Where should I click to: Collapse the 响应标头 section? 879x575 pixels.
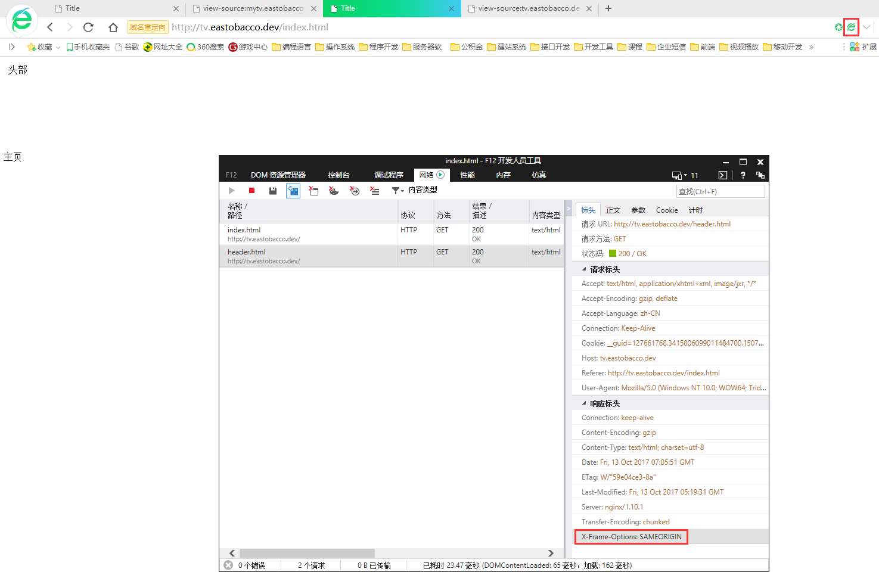(x=584, y=403)
